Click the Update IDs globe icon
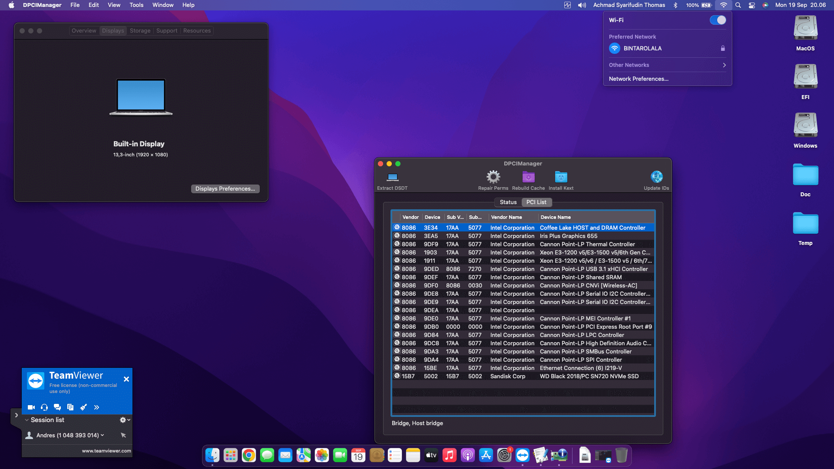The height and width of the screenshot is (469, 834). coord(656,177)
